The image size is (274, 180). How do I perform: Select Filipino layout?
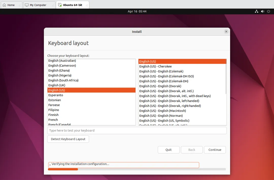pyautogui.click(x=91, y=110)
